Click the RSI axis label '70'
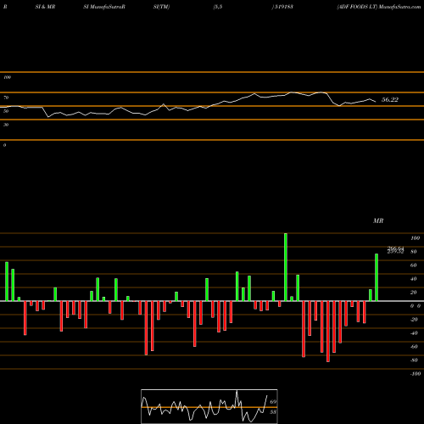424x424 pixels. (x=6, y=98)
